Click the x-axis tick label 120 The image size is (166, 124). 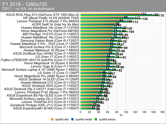(x=135, y=112)
